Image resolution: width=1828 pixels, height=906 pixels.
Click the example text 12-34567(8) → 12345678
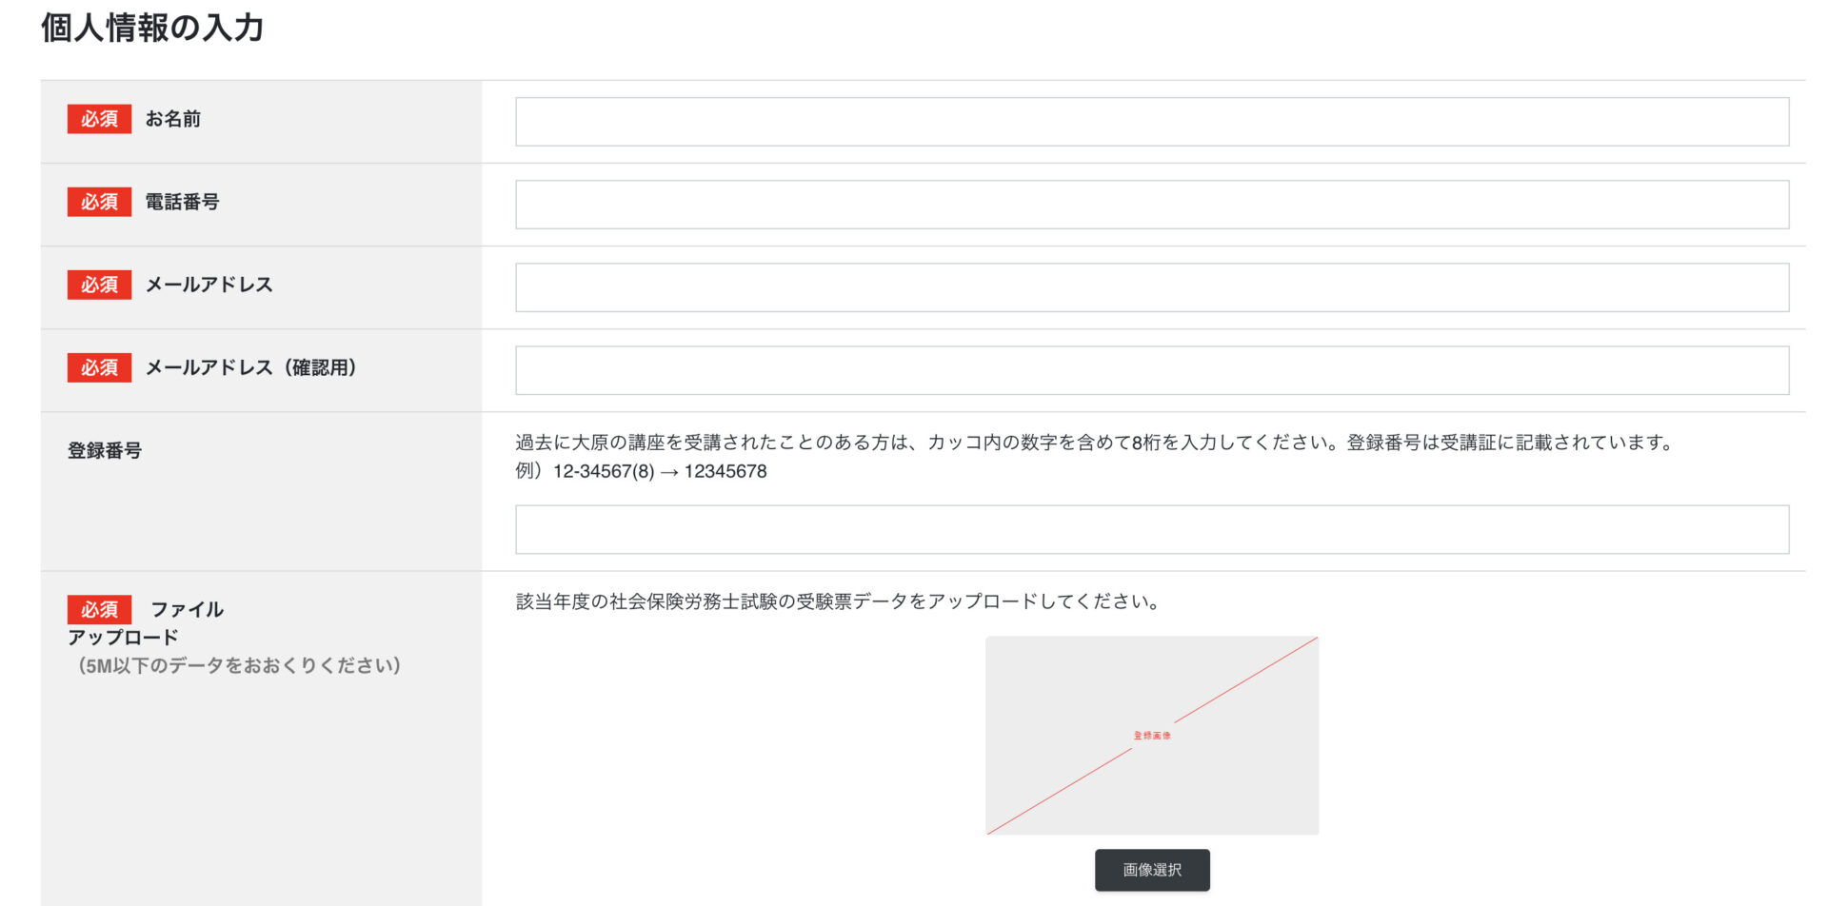[660, 471]
